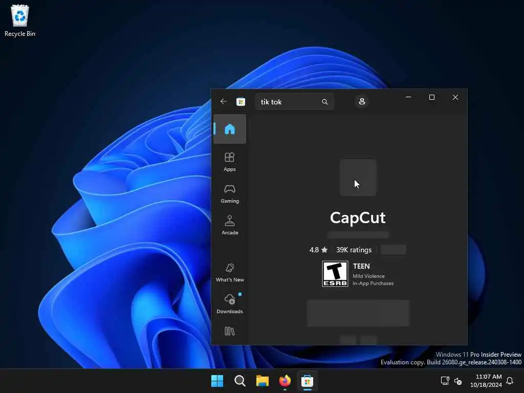Close the Microsoft Store window

[455, 97]
